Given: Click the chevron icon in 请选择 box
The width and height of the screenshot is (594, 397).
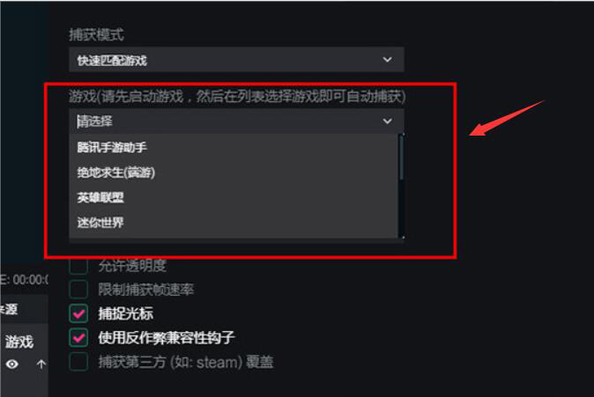Looking at the screenshot, I should (x=387, y=121).
